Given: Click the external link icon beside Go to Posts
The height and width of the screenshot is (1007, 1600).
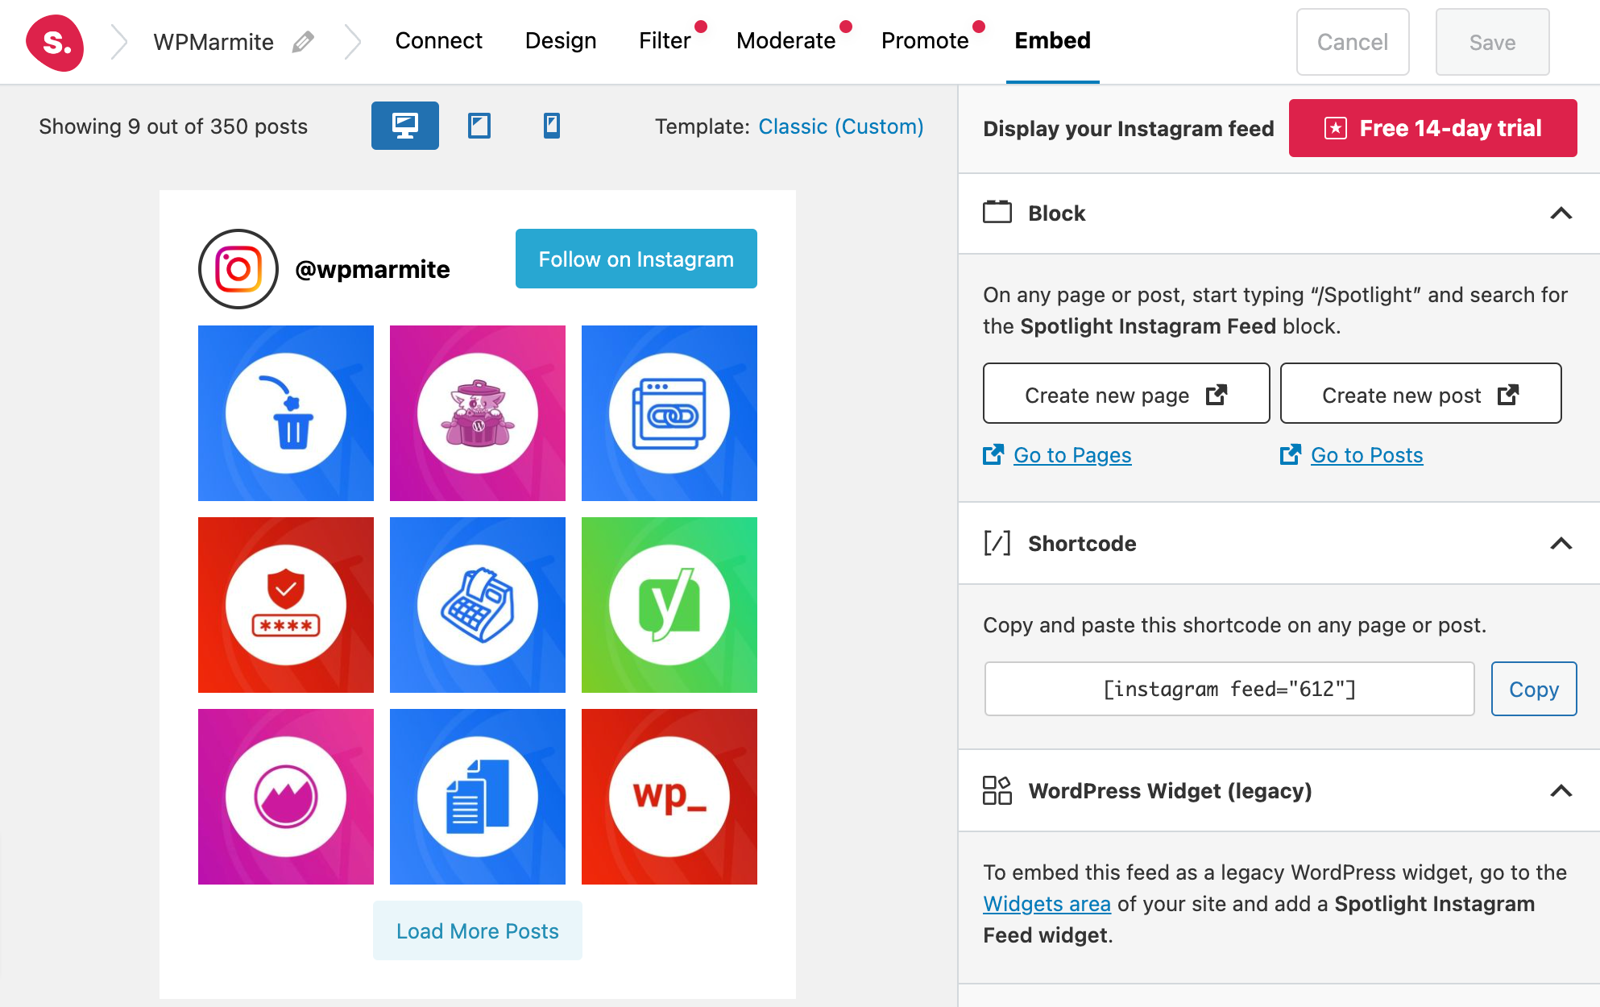Looking at the screenshot, I should (x=1291, y=455).
